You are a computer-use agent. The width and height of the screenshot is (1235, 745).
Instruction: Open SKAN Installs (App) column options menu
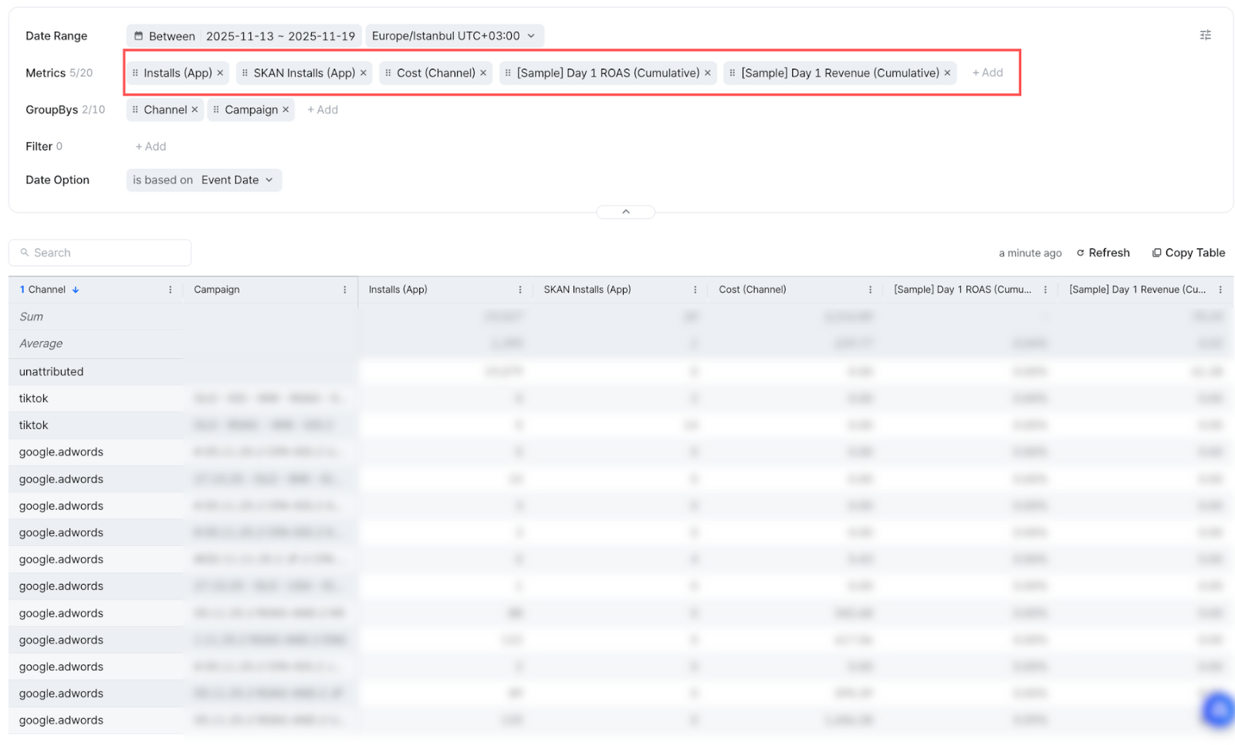[695, 290]
